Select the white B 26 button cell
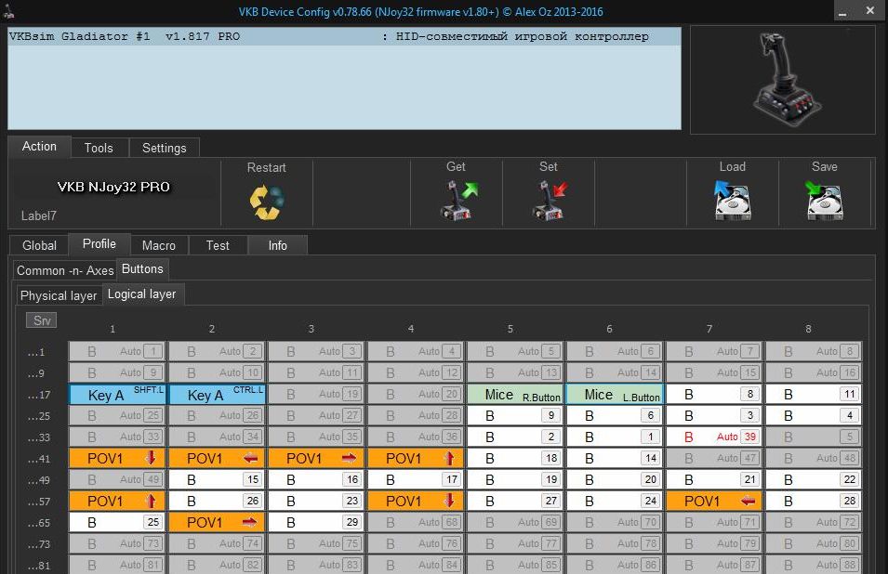Viewport: 888px width, 574px height. [217, 501]
